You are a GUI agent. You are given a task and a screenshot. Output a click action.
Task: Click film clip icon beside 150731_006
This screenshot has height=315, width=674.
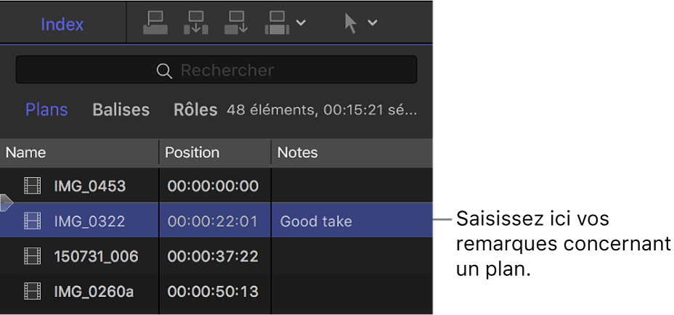[x=33, y=256]
